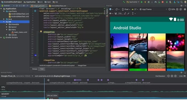The height and width of the screenshot is (103, 187).
Task: Switch to the Design tab
Action: (x=35, y=69)
